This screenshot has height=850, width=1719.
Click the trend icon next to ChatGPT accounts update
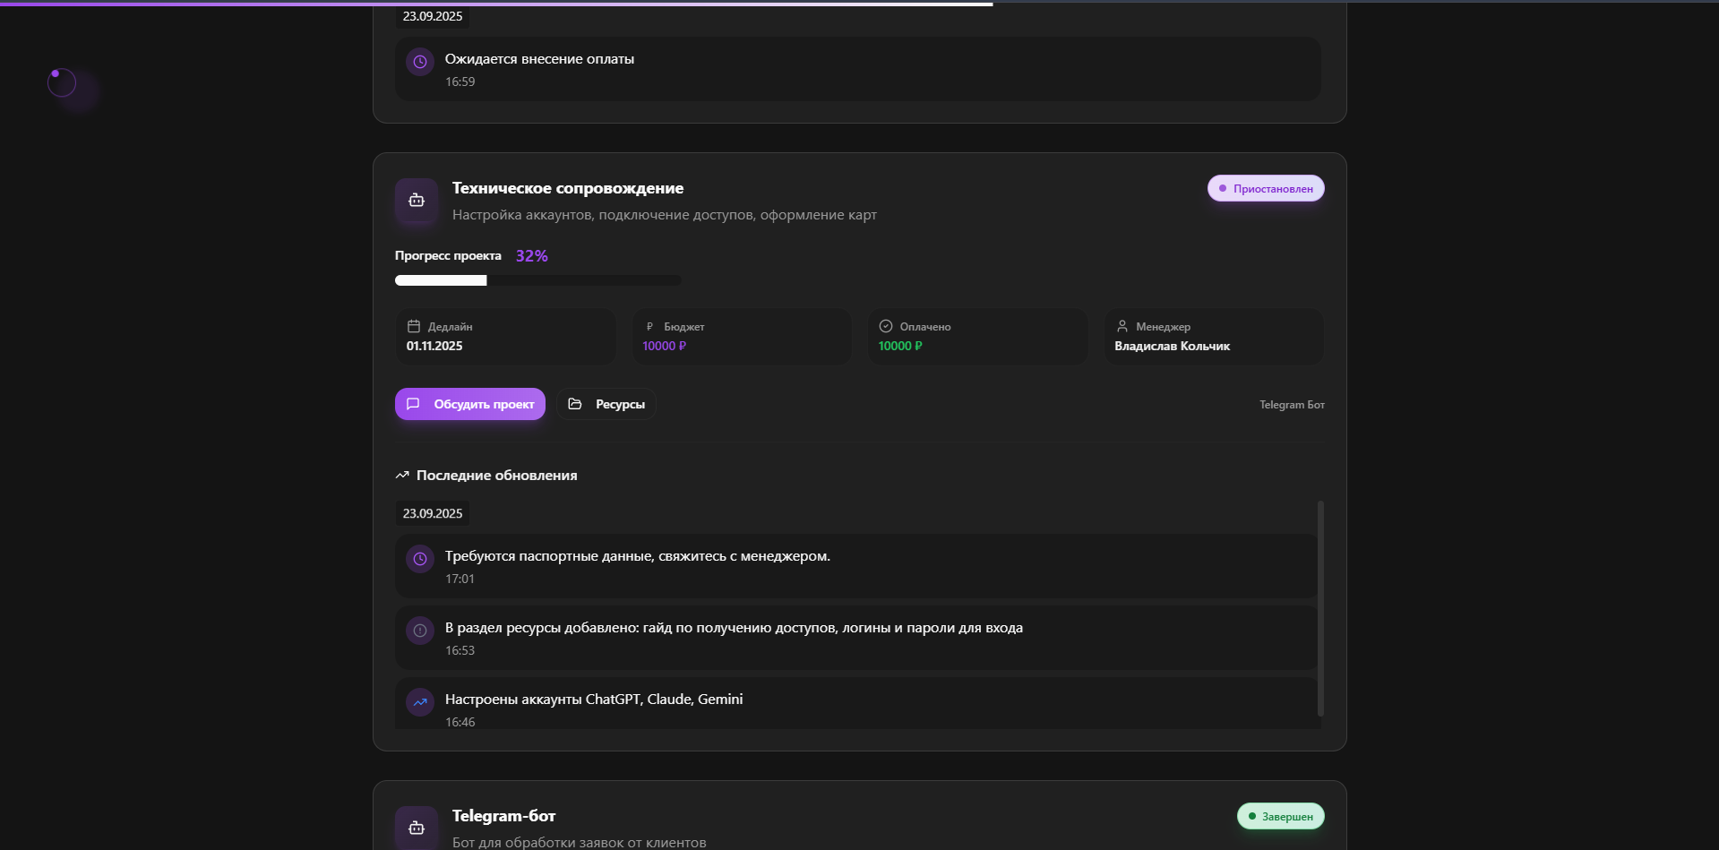[x=420, y=702]
